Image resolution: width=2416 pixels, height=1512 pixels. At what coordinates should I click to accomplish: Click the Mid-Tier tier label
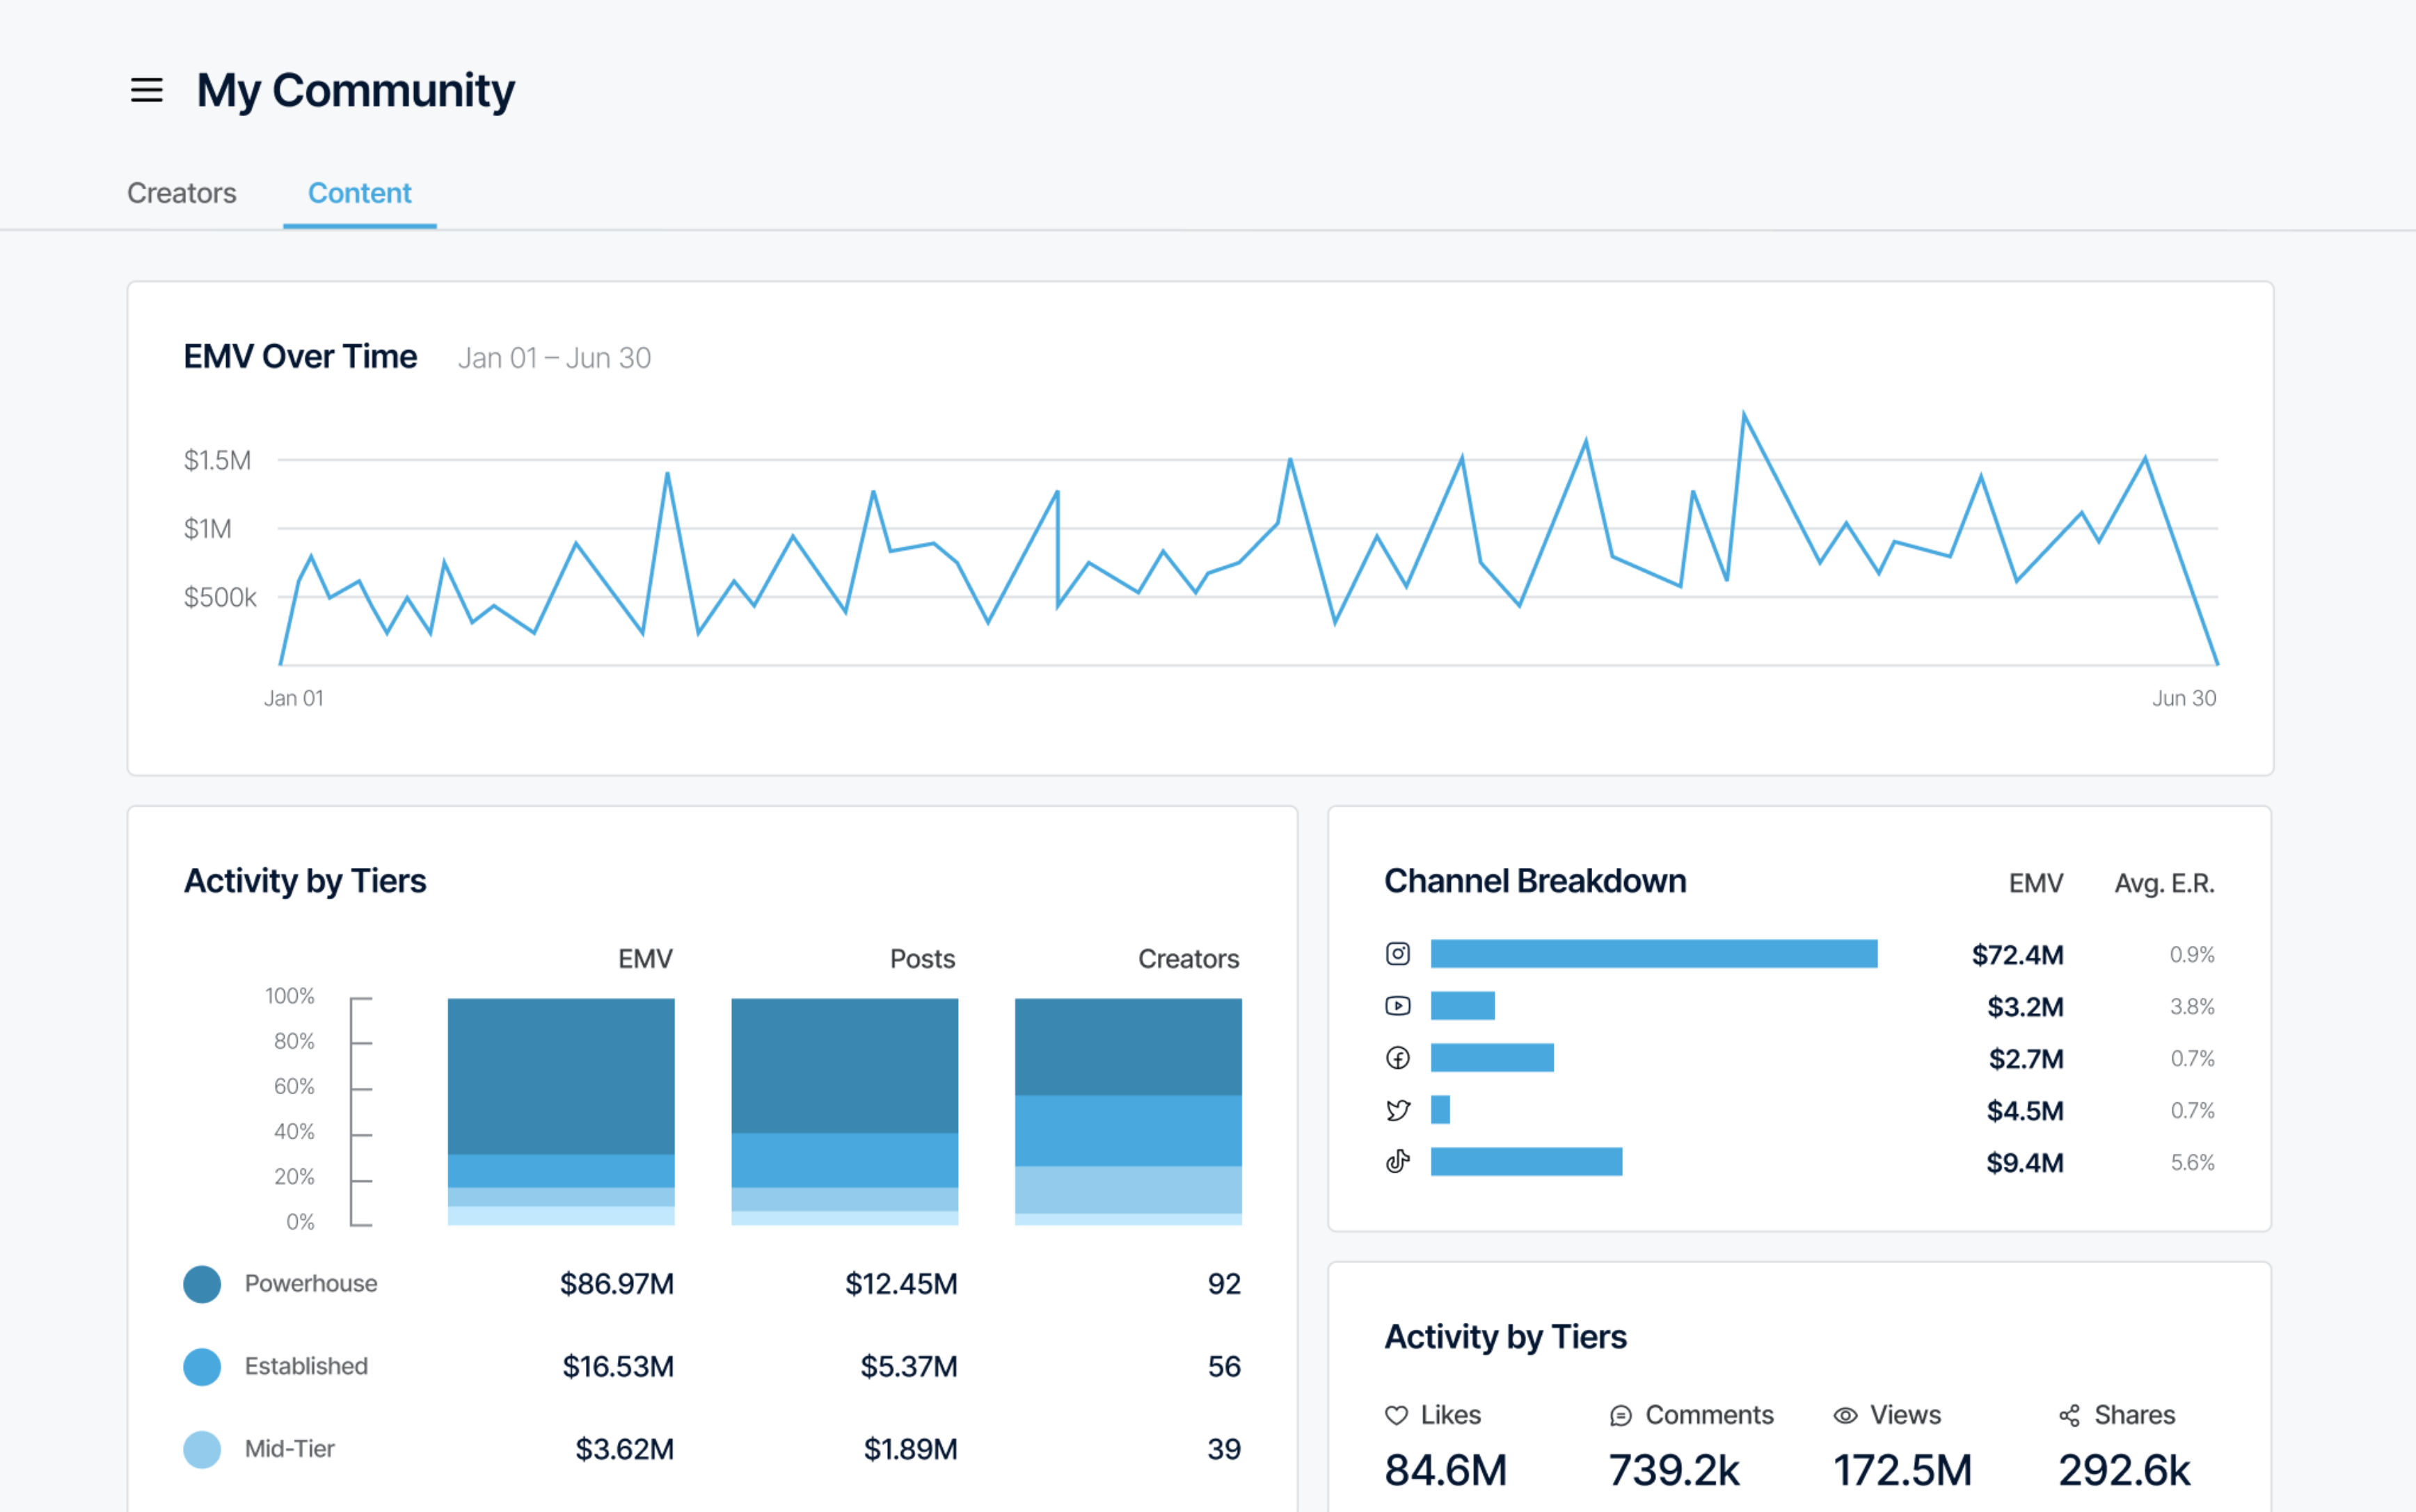tap(289, 1449)
